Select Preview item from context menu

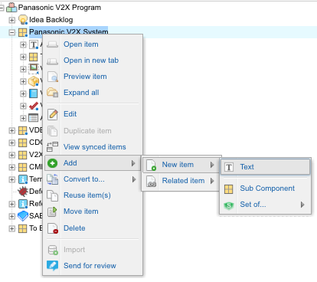[x=93, y=77]
